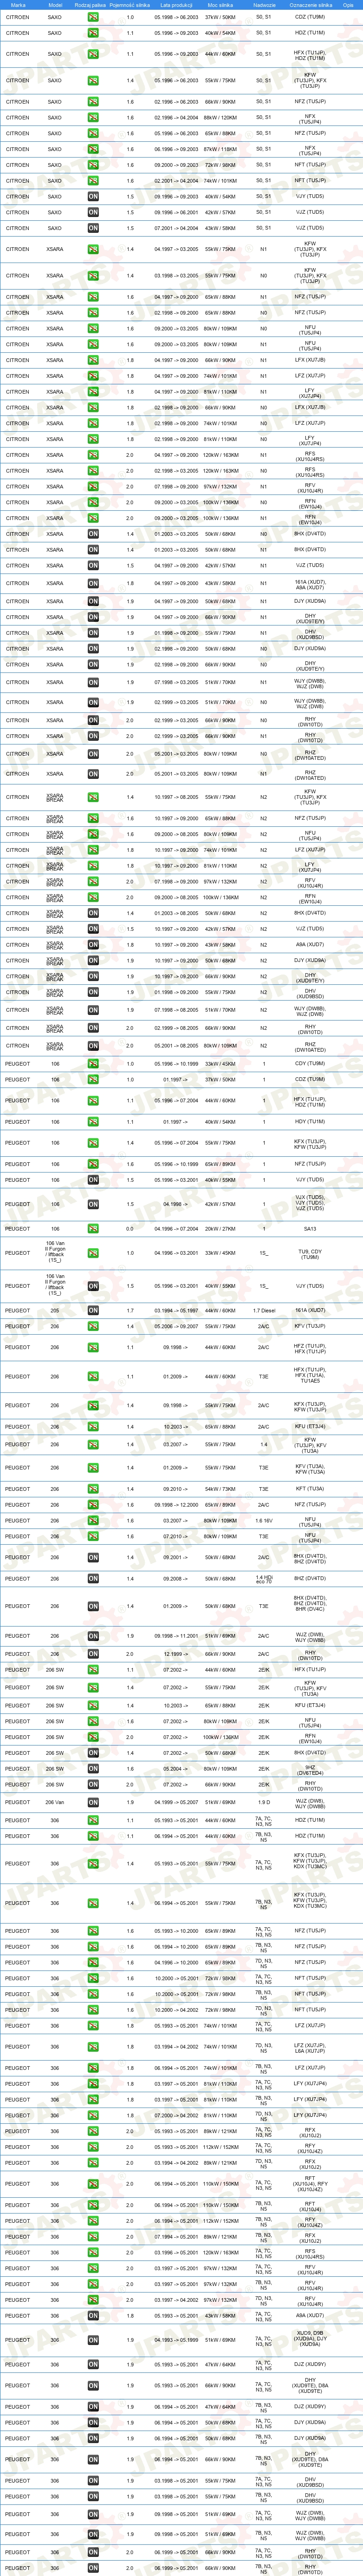Click the Opis column header
Viewport: 363px width, 2576px height.
click(348, 4)
